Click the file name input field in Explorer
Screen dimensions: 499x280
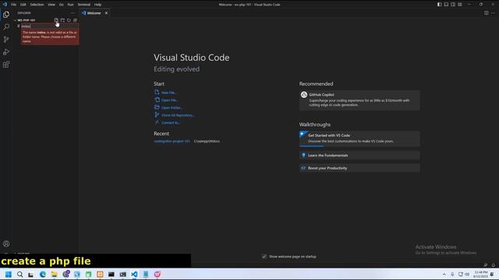(50, 26)
